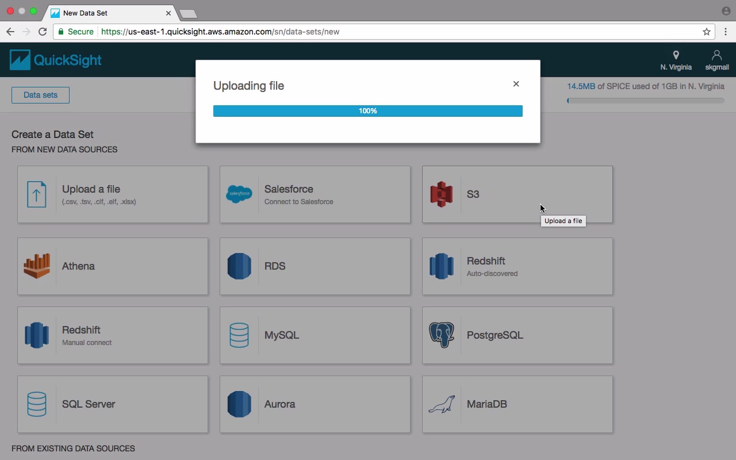Click the Aurora database icon
736x460 pixels.
click(x=239, y=404)
